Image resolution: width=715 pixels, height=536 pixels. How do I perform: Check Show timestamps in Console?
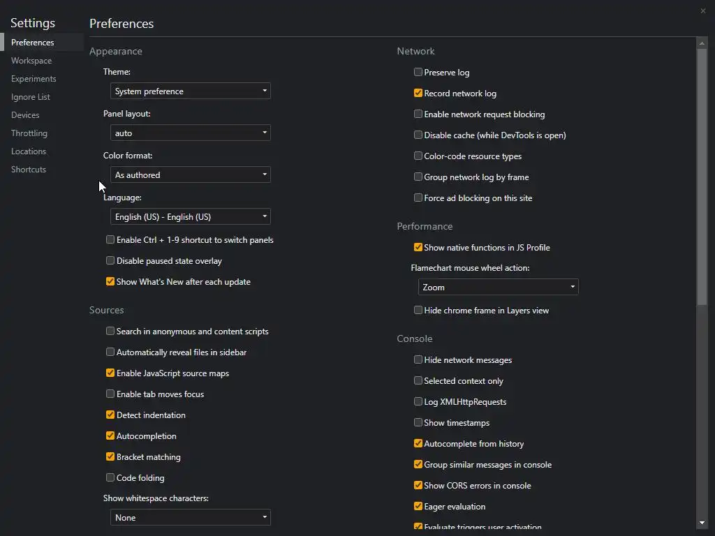click(x=418, y=422)
